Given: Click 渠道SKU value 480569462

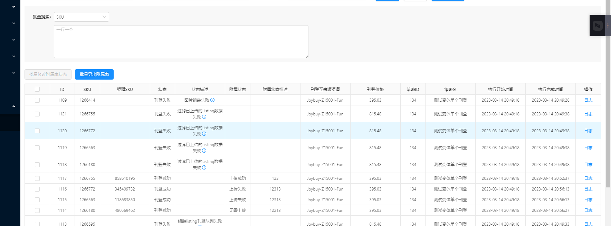Looking at the screenshot, I should click(x=125, y=210).
